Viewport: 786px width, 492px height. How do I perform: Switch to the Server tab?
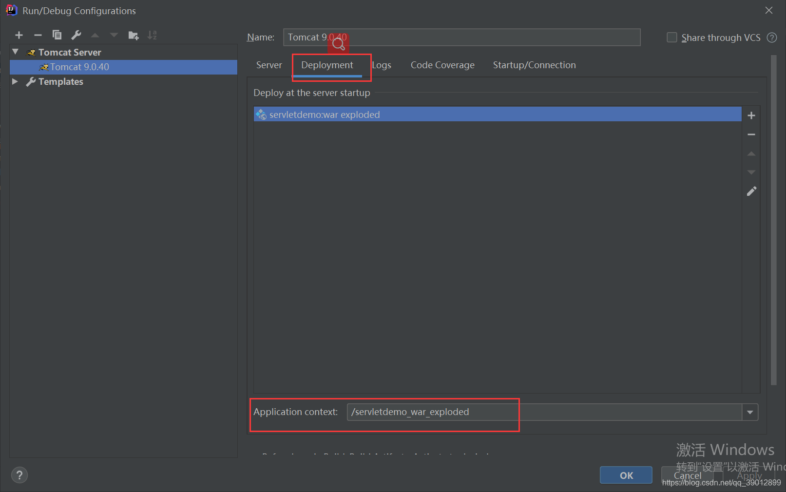269,65
